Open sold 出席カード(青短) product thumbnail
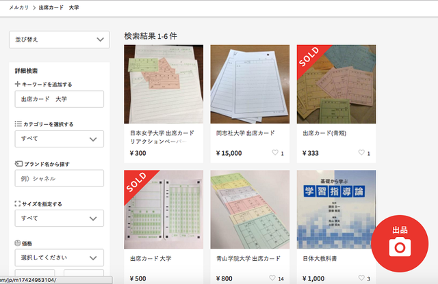This screenshot has width=438, height=284. tap(336, 84)
